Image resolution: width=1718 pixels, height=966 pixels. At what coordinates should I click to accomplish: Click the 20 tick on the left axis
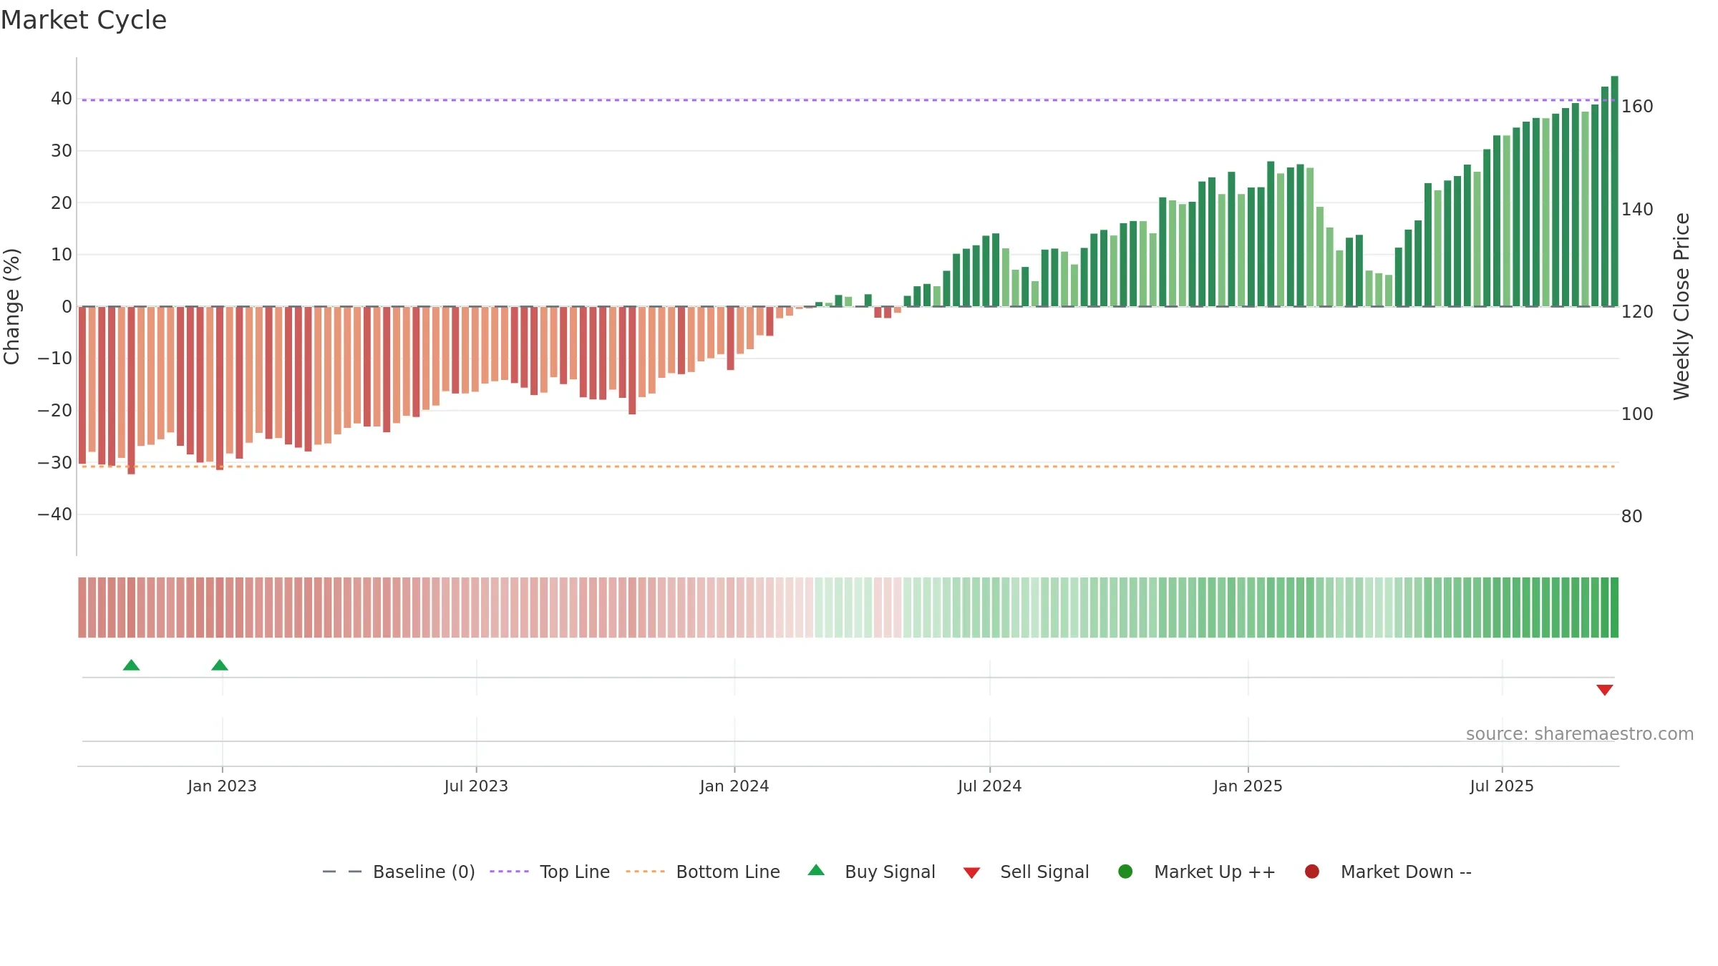[62, 203]
